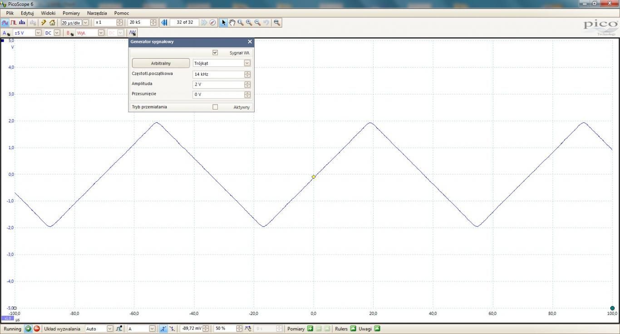Expand the Trójkąt waveform type dropdown
This screenshot has height=334, width=620.
coord(247,63)
